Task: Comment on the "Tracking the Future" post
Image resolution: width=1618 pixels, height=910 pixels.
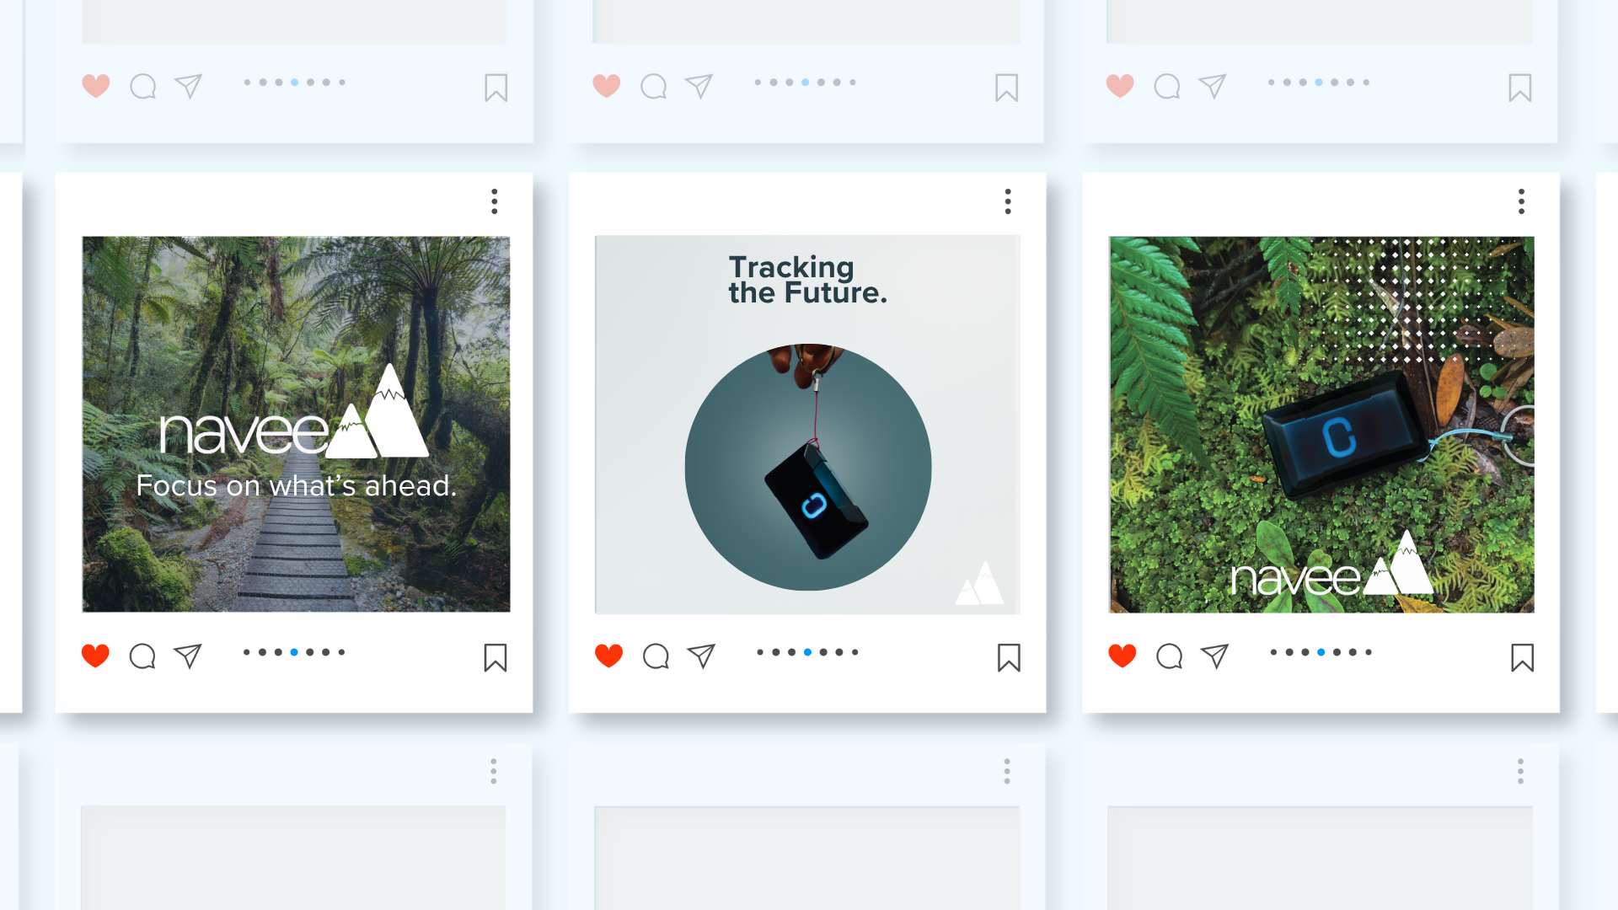Action: pyautogui.click(x=656, y=656)
